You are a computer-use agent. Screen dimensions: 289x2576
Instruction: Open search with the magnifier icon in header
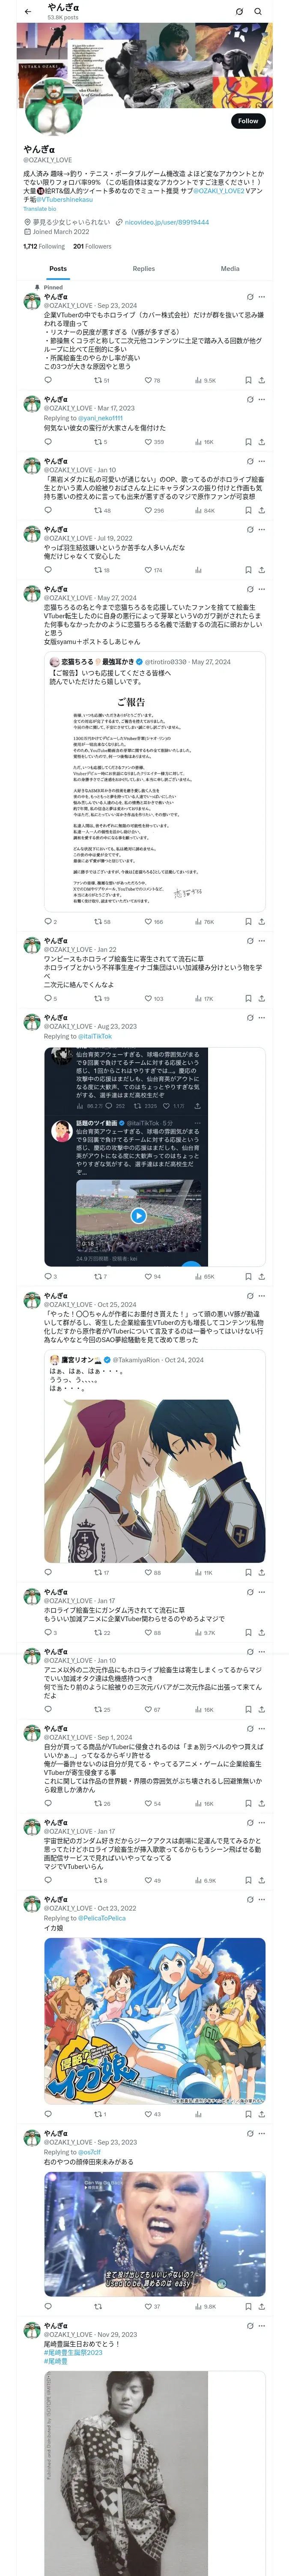(258, 12)
